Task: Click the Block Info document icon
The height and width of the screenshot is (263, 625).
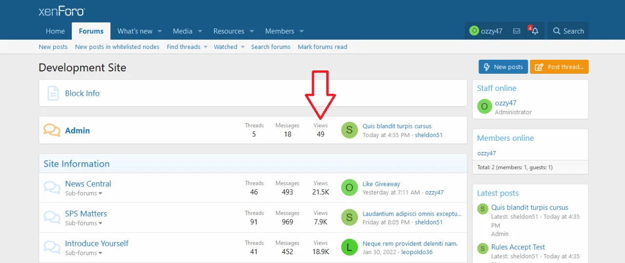Action: click(x=53, y=93)
